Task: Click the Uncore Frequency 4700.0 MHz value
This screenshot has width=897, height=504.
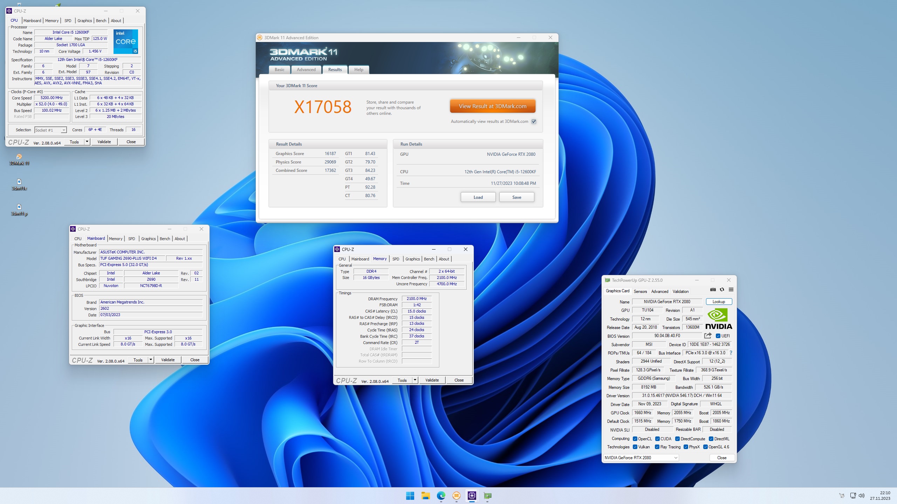Action: point(447,284)
